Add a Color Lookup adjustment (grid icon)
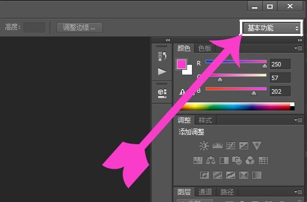 [263, 161]
